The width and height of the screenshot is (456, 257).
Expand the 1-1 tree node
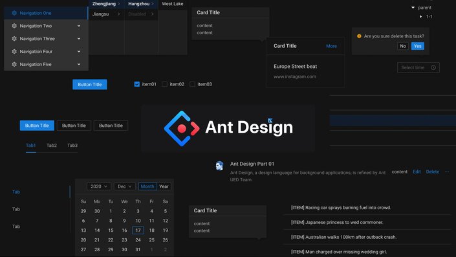(421, 17)
